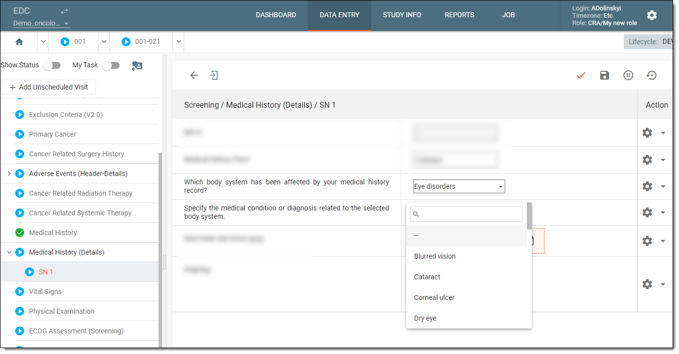Open action caret in body system row
The height and width of the screenshot is (354, 679).
pos(663,186)
